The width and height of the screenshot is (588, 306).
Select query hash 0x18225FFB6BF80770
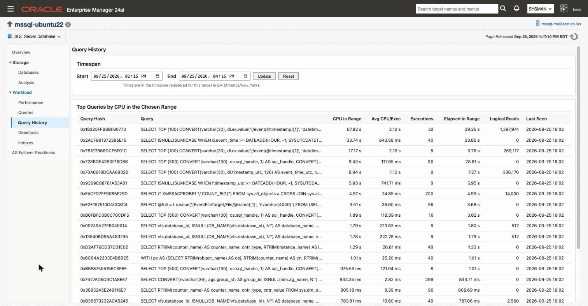pos(103,129)
